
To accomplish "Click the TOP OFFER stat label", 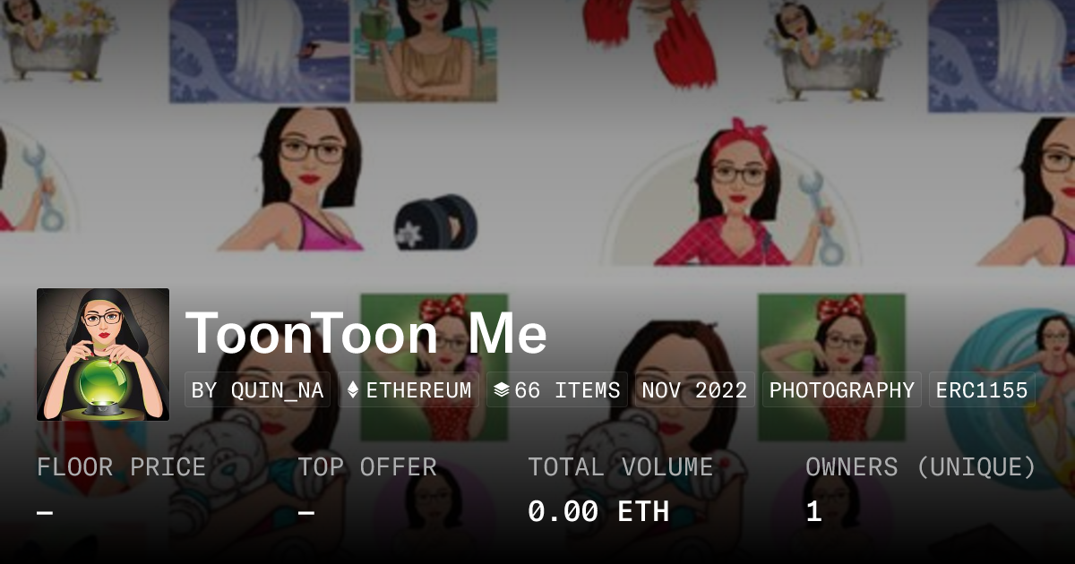I will point(366,466).
